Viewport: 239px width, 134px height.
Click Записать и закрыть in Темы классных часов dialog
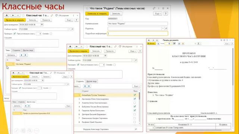97,13
